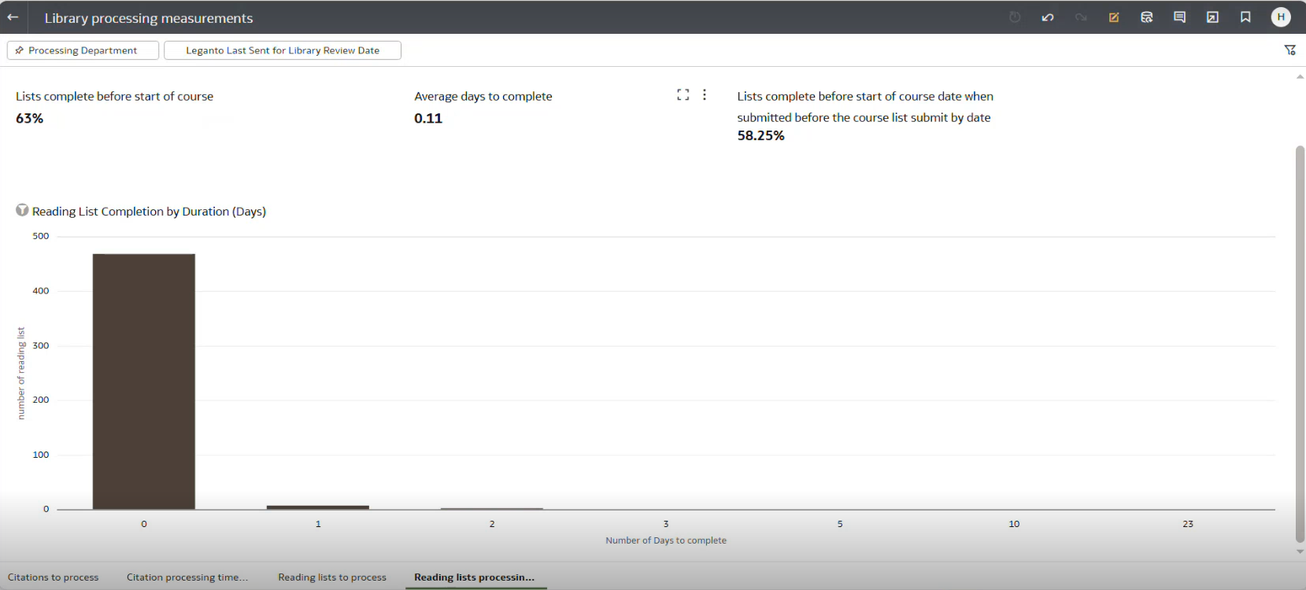Go back using the left arrow
1306x590 pixels.
pyautogui.click(x=13, y=17)
